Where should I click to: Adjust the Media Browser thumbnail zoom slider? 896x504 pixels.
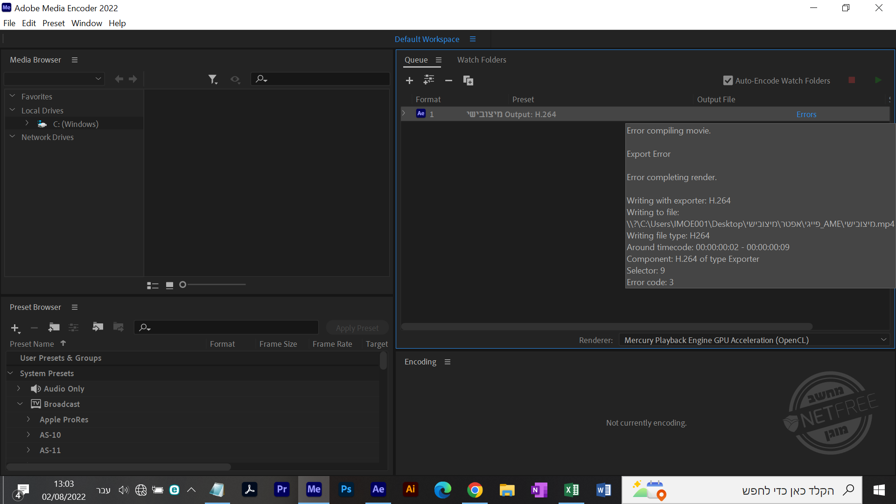click(x=183, y=285)
